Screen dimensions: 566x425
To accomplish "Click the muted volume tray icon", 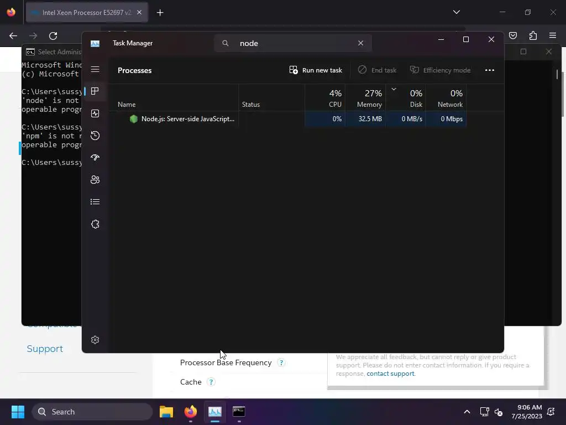I will tap(499, 412).
